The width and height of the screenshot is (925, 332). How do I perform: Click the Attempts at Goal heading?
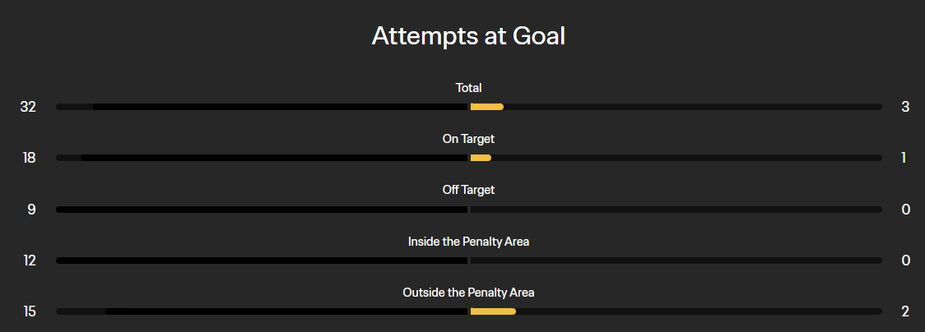point(468,36)
